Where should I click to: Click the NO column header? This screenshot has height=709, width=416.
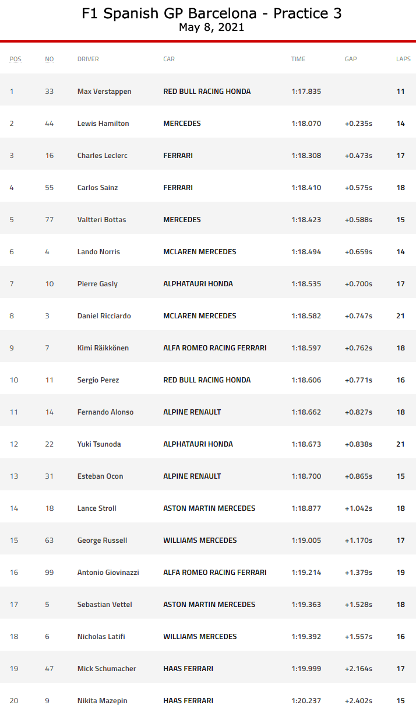click(x=50, y=59)
